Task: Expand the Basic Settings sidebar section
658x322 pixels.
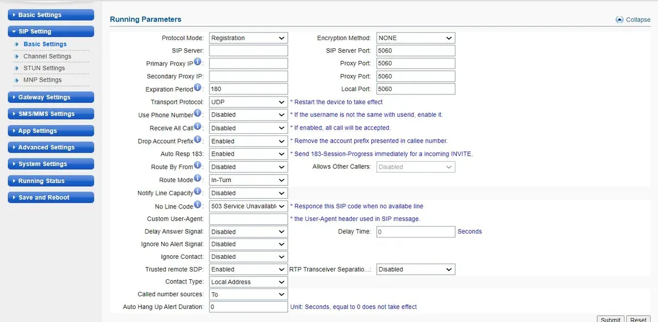Action: click(x=51, y=15)
